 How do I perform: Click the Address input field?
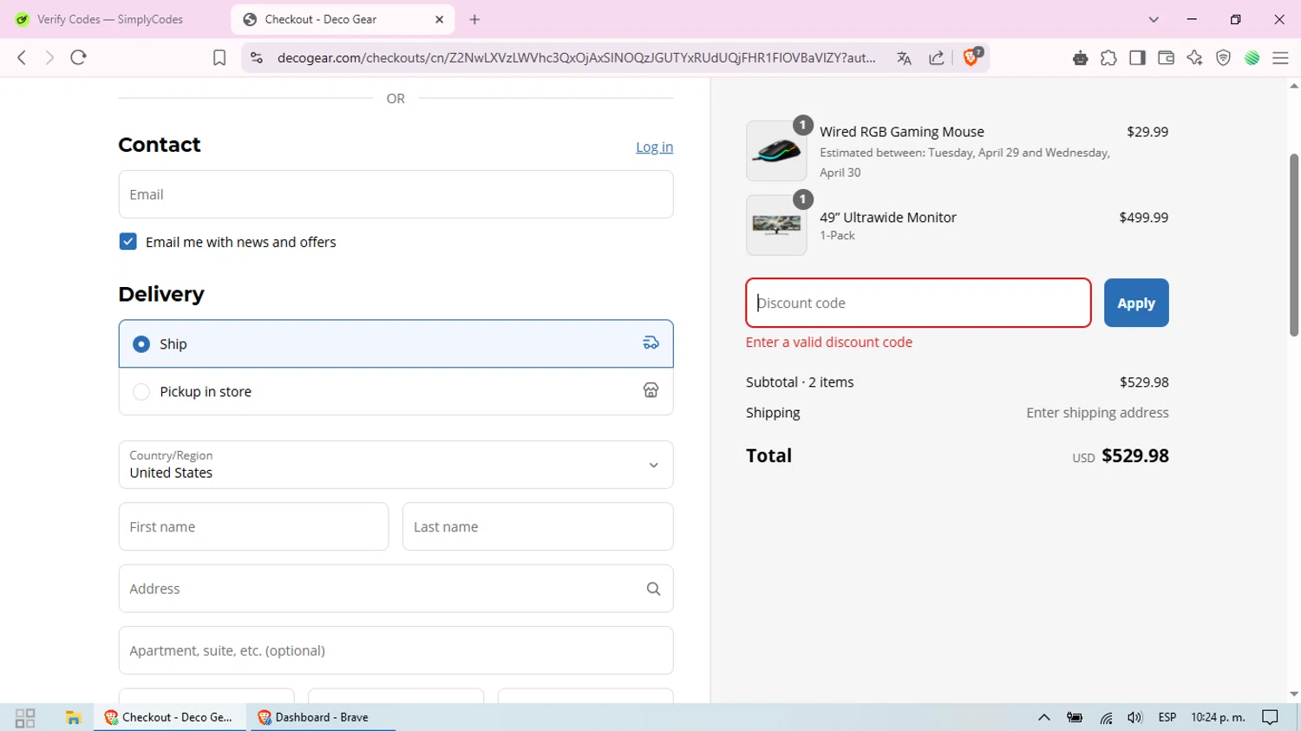pyautogui.click(x=396, y=589)
